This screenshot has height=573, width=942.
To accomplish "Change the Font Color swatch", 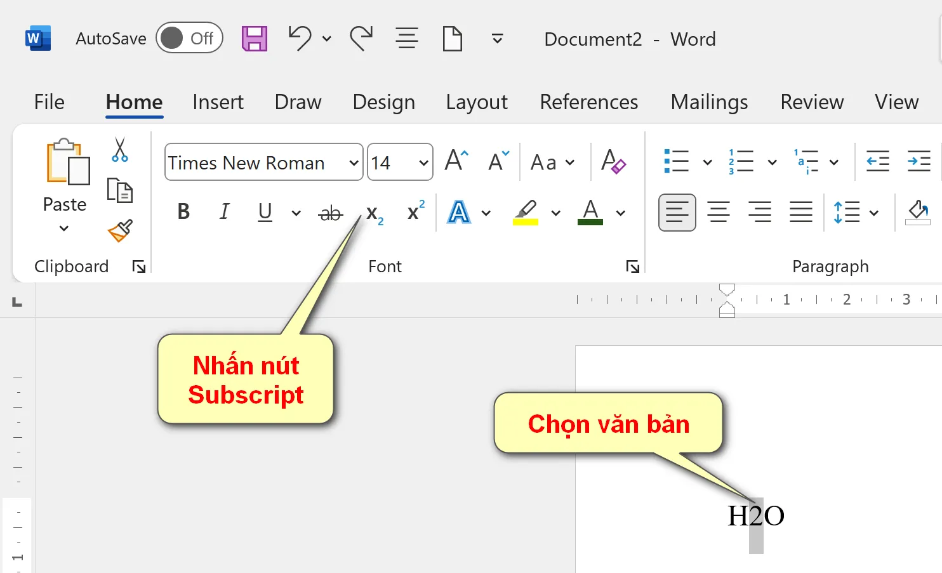I will pyautogui.click(x=590, y=213).
